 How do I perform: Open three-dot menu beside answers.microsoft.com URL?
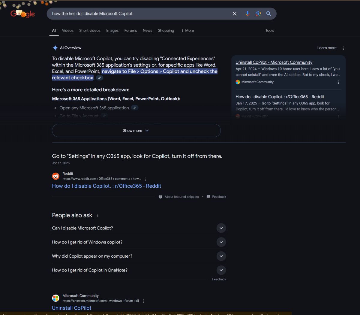(143, 301)
